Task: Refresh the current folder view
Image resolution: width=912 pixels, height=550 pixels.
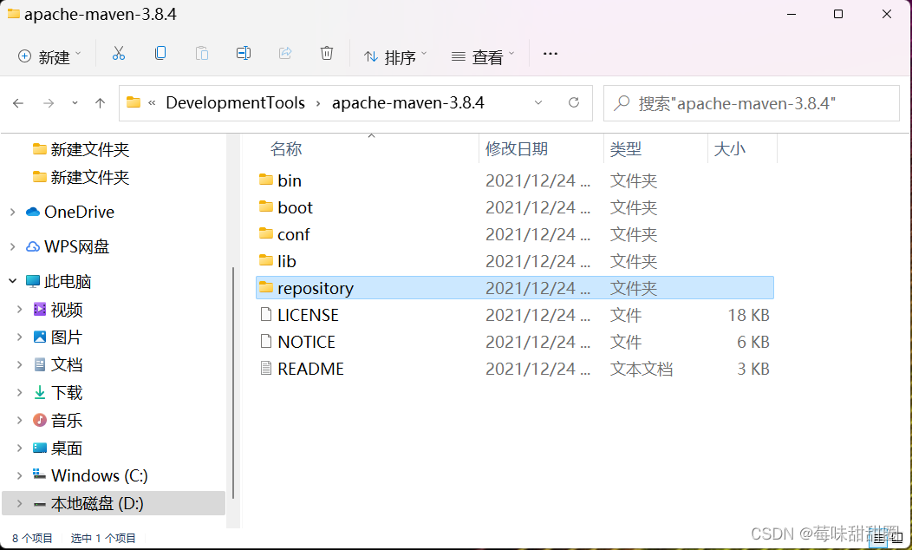Action: (574, 102)
